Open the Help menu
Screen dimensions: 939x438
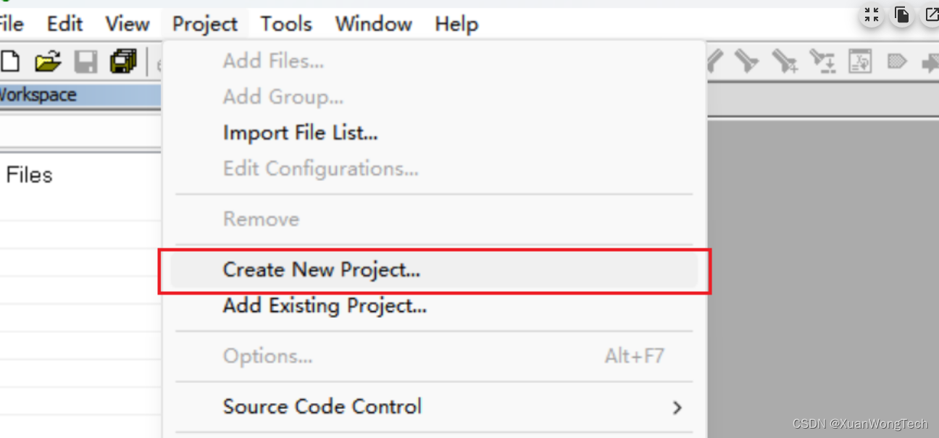tap(456, 24)
